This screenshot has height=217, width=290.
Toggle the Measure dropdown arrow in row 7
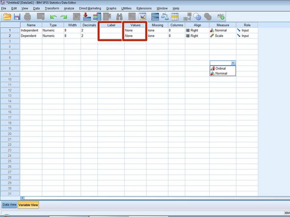(233, 63)
